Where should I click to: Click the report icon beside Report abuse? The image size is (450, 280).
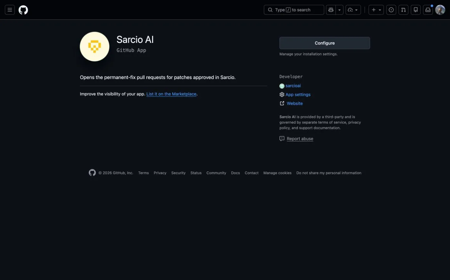coord(282,138)
